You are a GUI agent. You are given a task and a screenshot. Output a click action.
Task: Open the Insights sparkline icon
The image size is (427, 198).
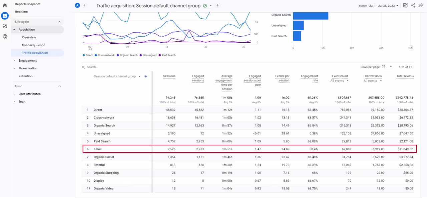421,5
